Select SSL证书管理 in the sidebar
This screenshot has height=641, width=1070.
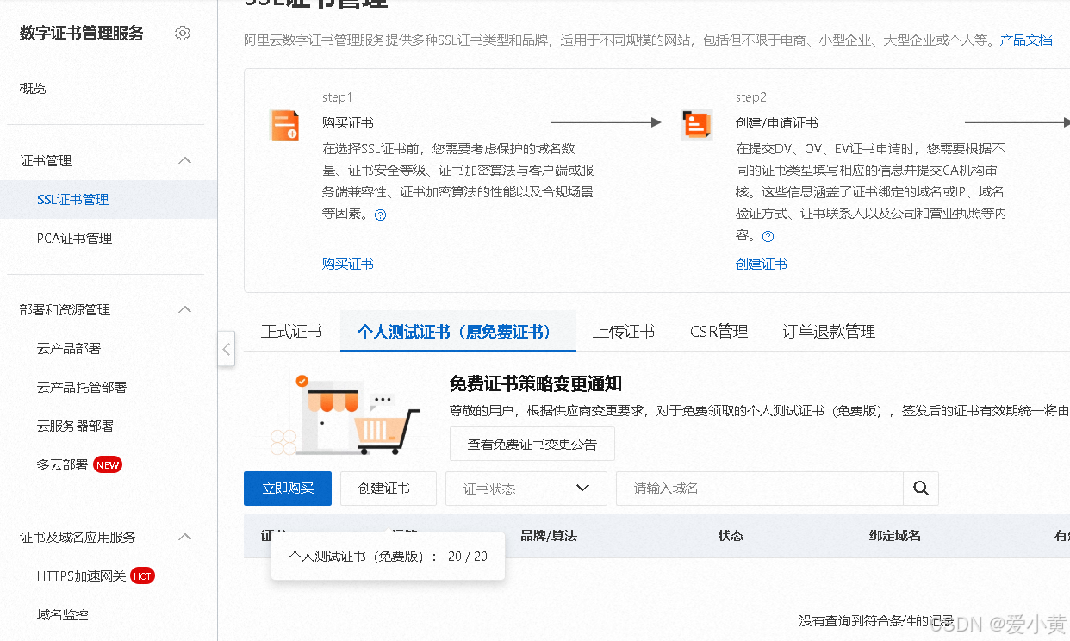point(109,200)
